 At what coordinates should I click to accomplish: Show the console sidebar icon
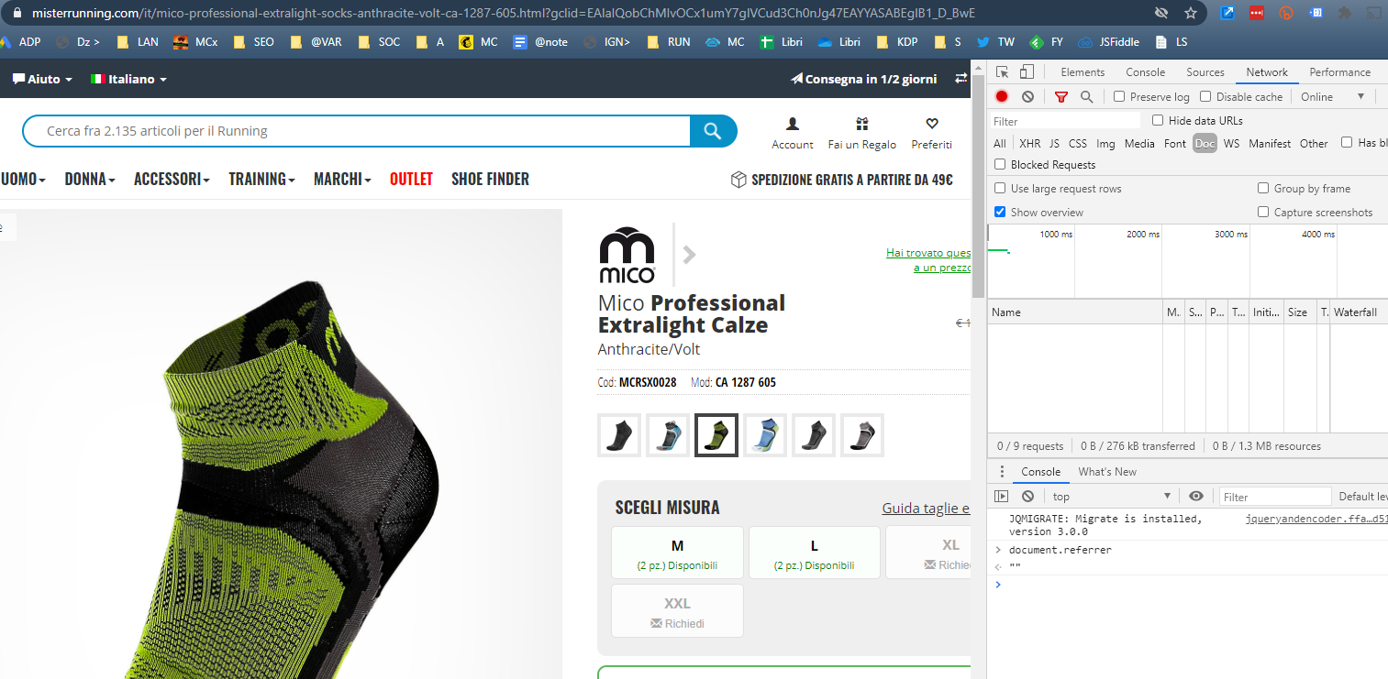[x=1002, y=496]
